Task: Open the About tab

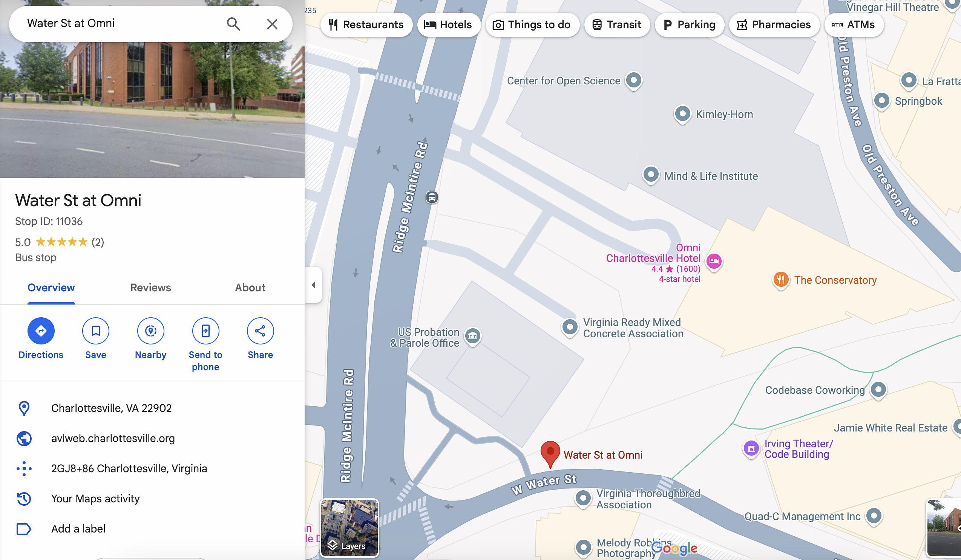Action: point(250,288)
